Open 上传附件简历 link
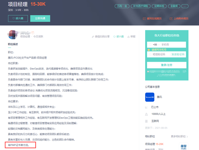 [x=181, y=19]
